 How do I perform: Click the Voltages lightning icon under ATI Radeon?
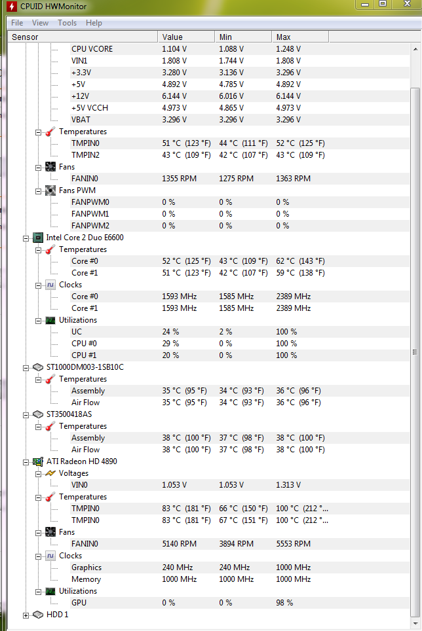(x=50, y=473)
